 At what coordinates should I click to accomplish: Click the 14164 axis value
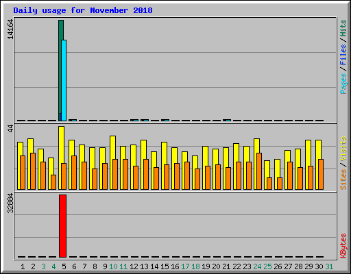pyautogui.click(x=10, y=29)
